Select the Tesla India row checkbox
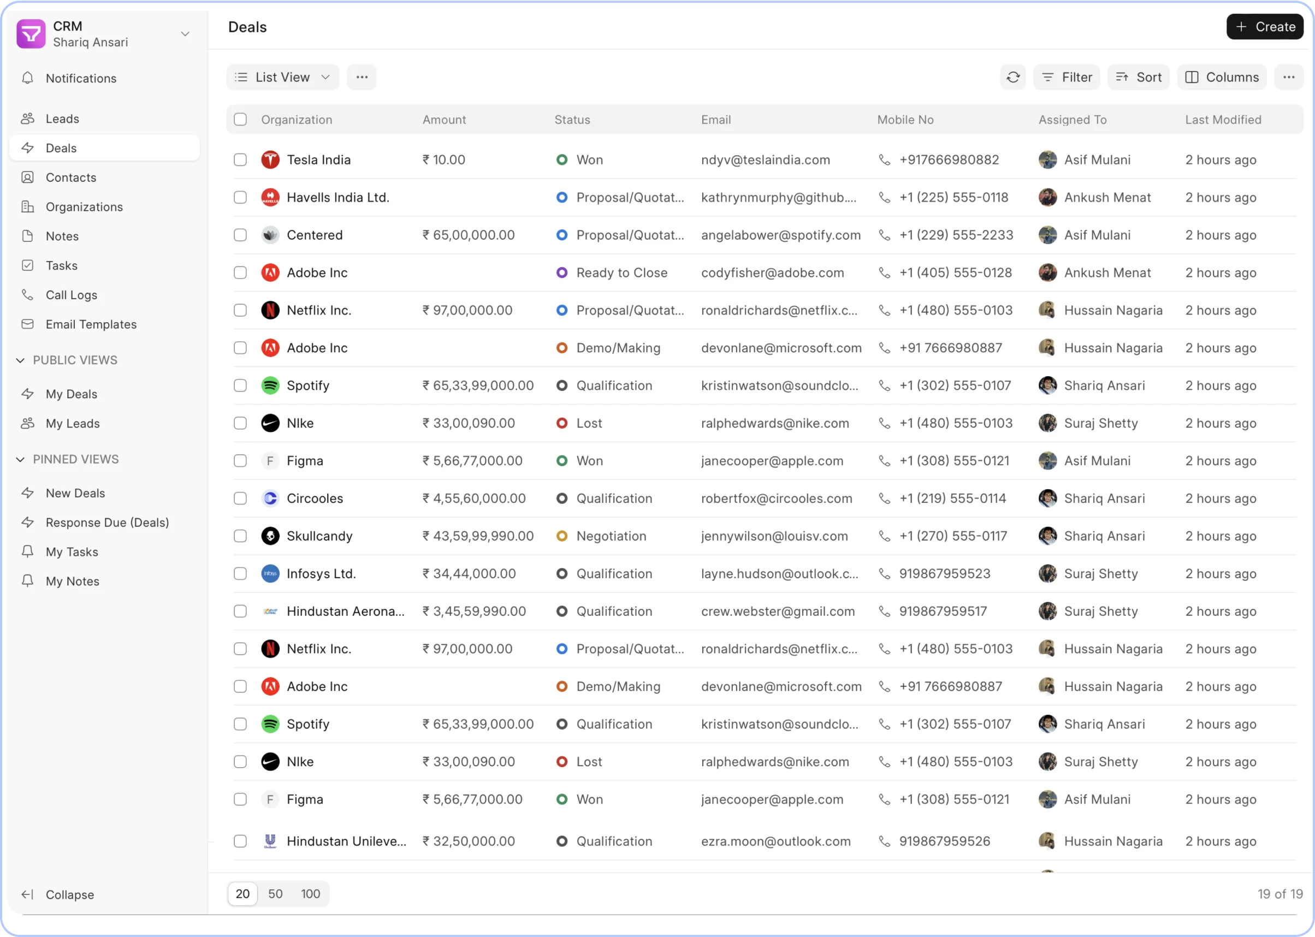1315x937 pixels. (x=240, y=160)
